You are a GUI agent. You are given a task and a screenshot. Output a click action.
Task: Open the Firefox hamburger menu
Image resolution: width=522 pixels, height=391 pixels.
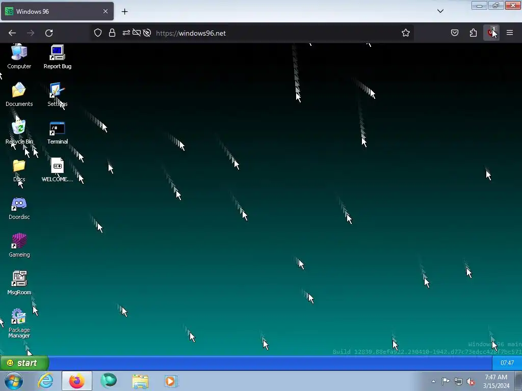(510, 33)
